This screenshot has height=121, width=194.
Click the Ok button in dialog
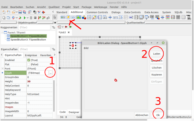pos(158,115)
